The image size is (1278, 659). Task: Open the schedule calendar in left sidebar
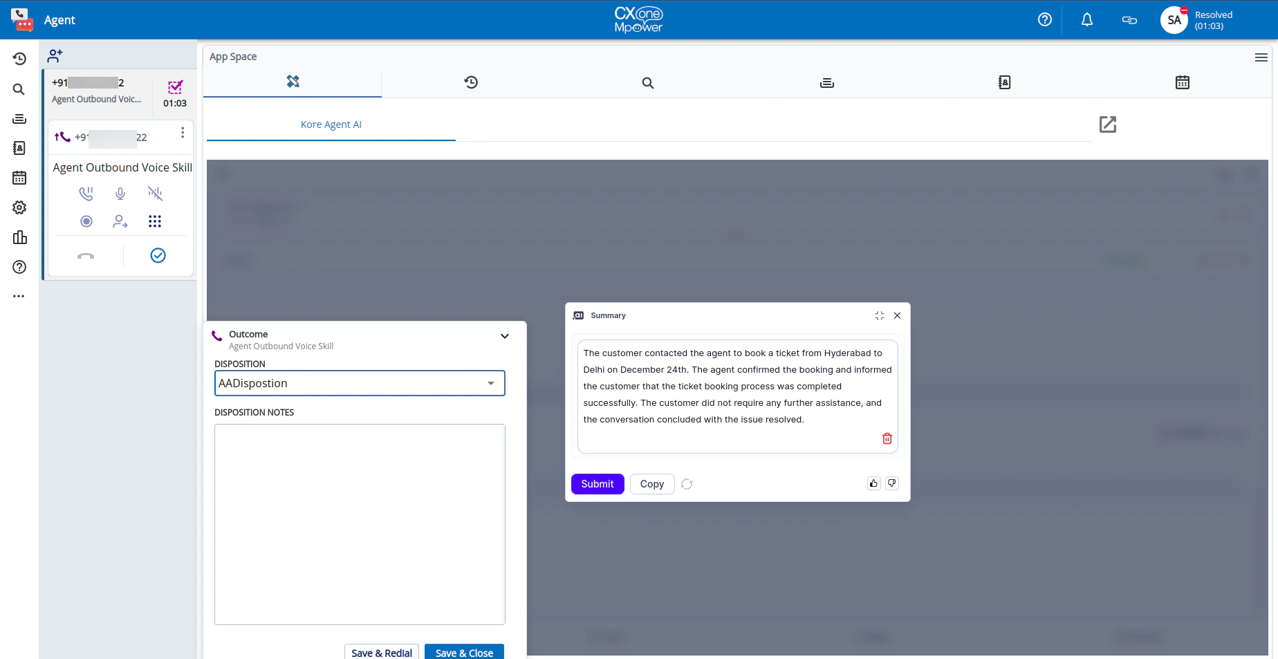[19, 178]
